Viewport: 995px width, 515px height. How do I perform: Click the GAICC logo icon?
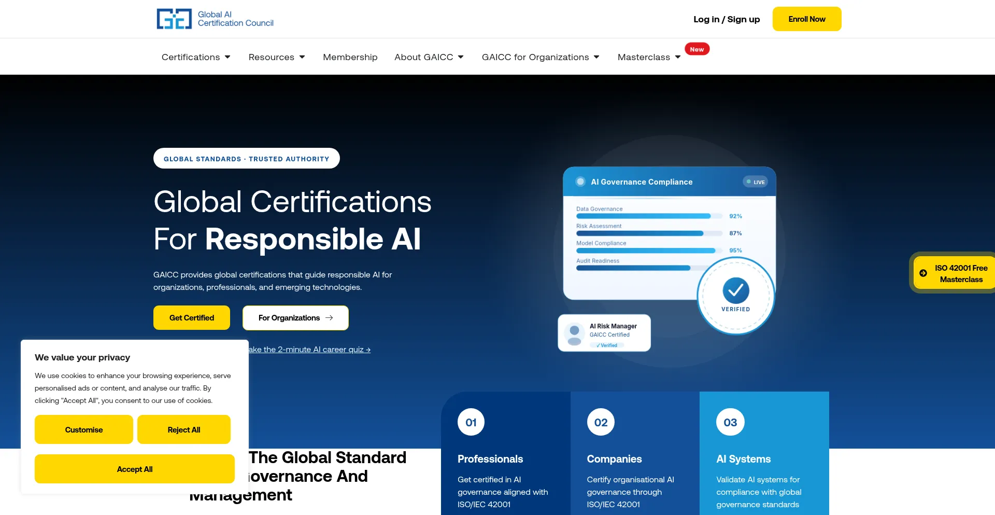tap(174, 19)
